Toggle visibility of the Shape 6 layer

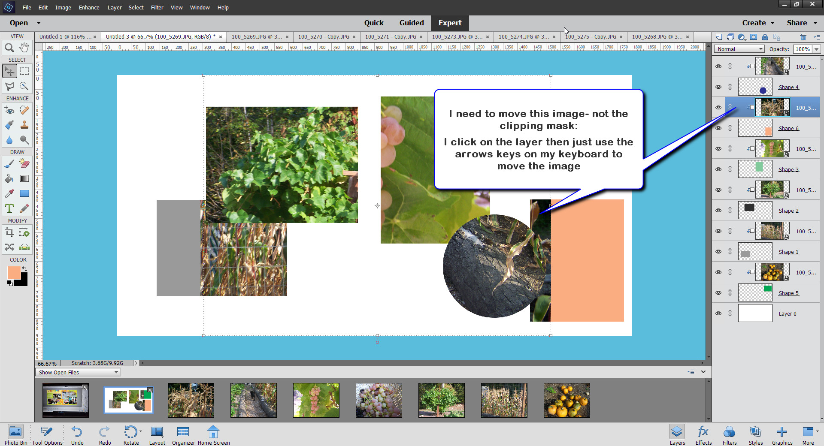(718, 128)
